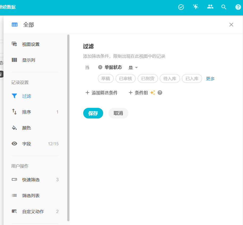Click the help icon next to 条件组
Image resolution: width=243 pixels, height=225 pixels.
(x=160, y=93)
